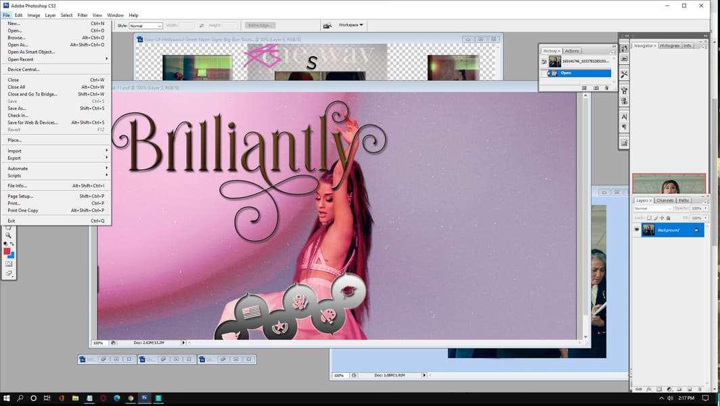Choose Device Central from File menu
The image size is (720, 406).
(55, 69)
